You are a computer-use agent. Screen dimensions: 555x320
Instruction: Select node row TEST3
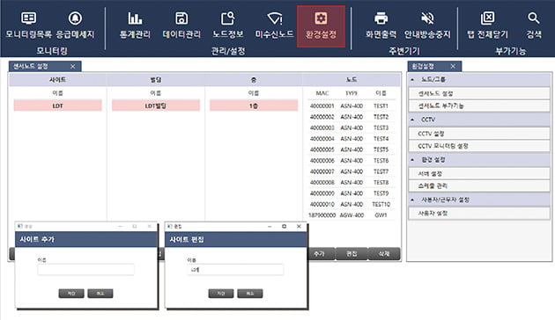pos(351,127)
